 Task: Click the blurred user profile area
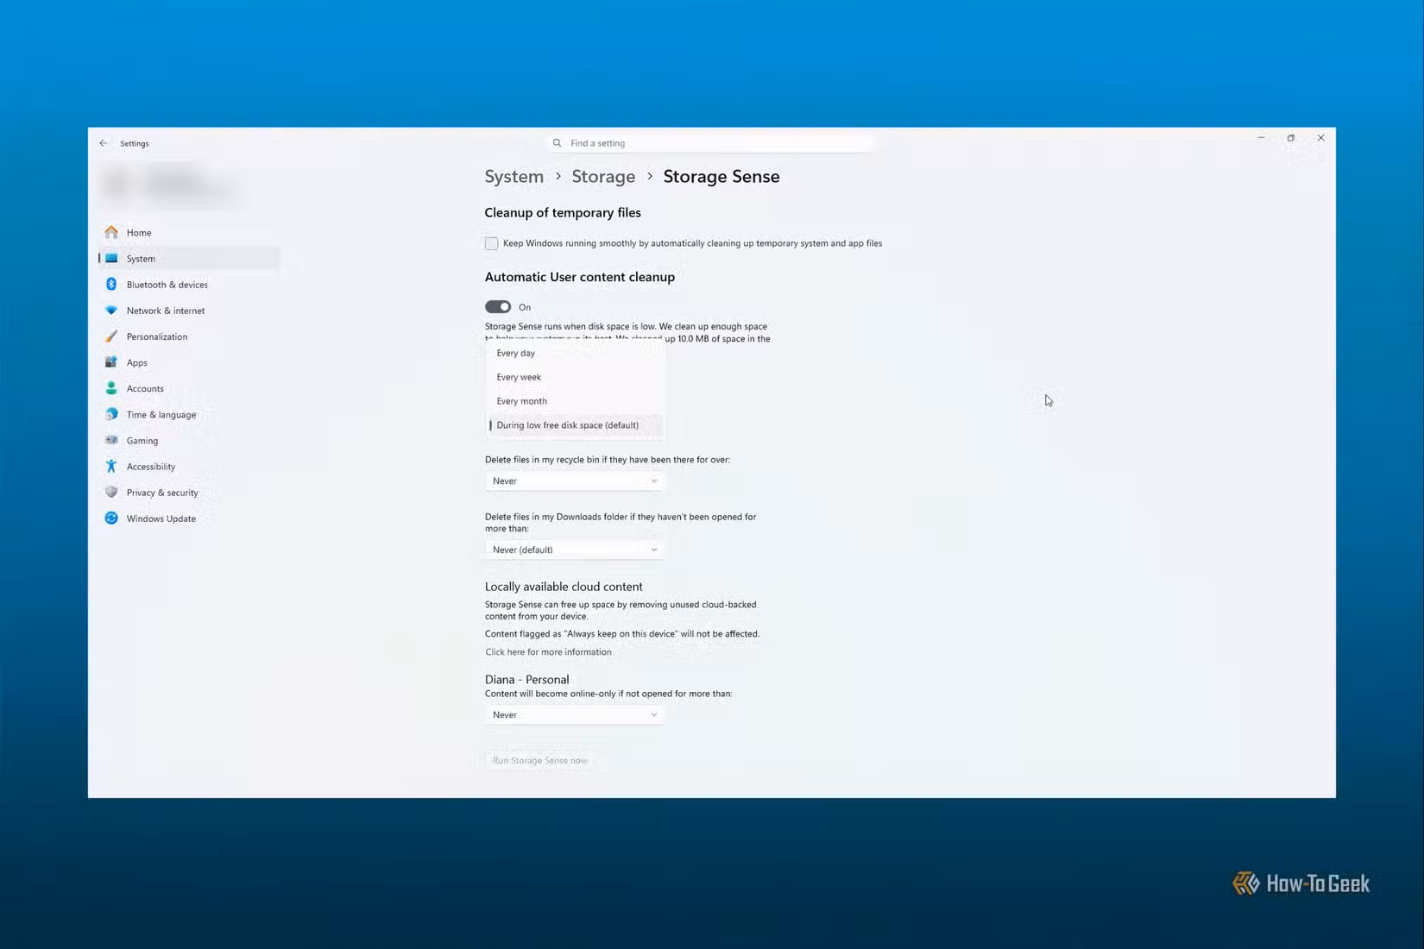point(173,184)
